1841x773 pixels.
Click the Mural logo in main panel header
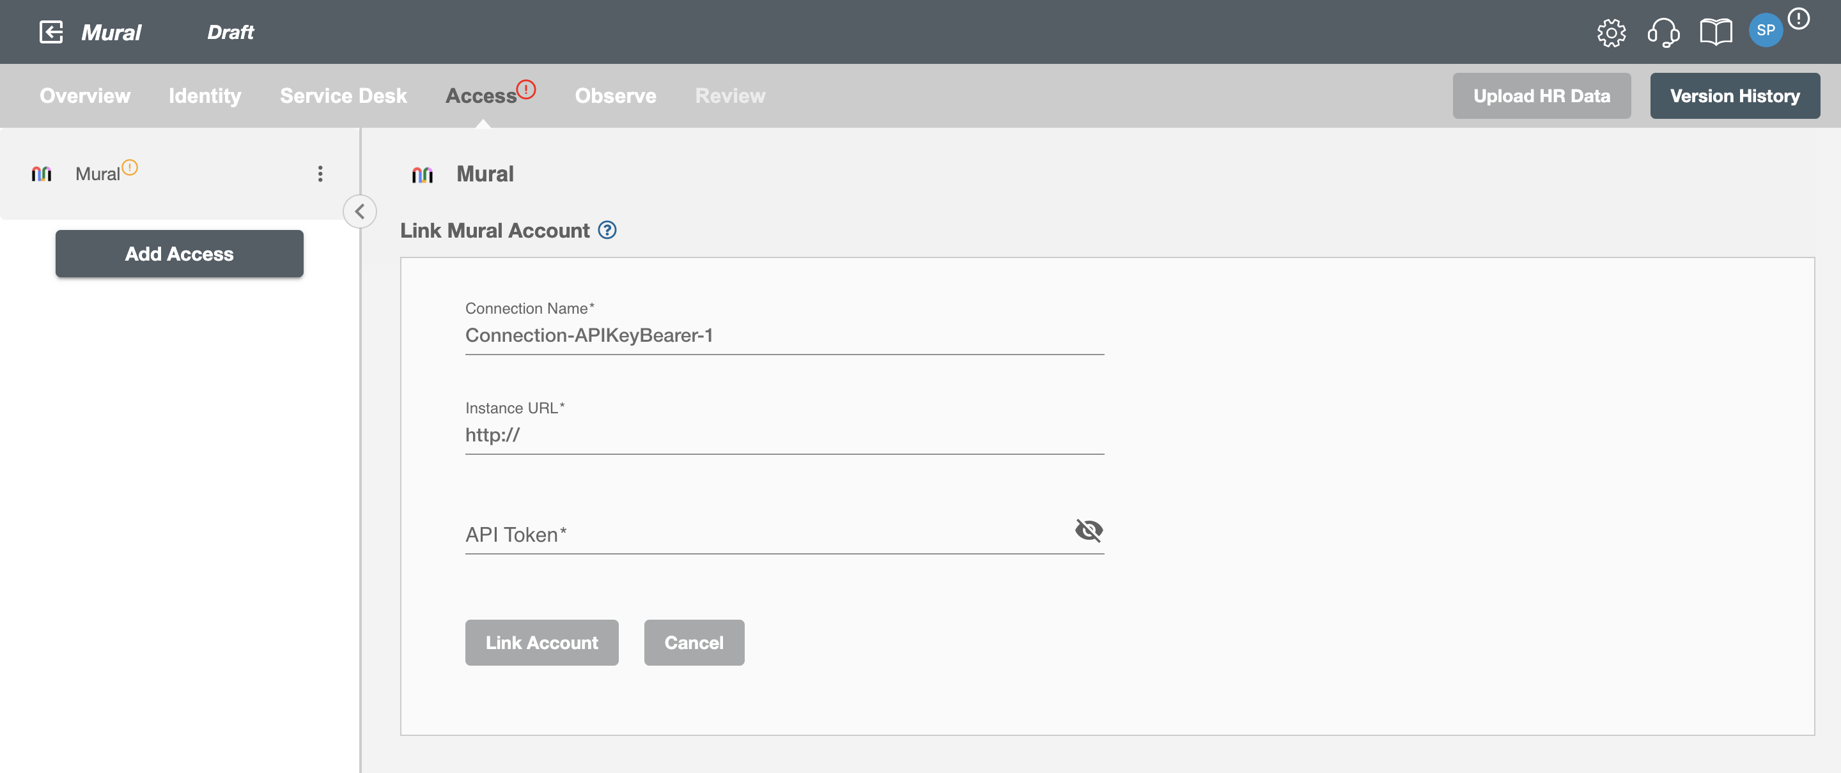click(423, 174)
